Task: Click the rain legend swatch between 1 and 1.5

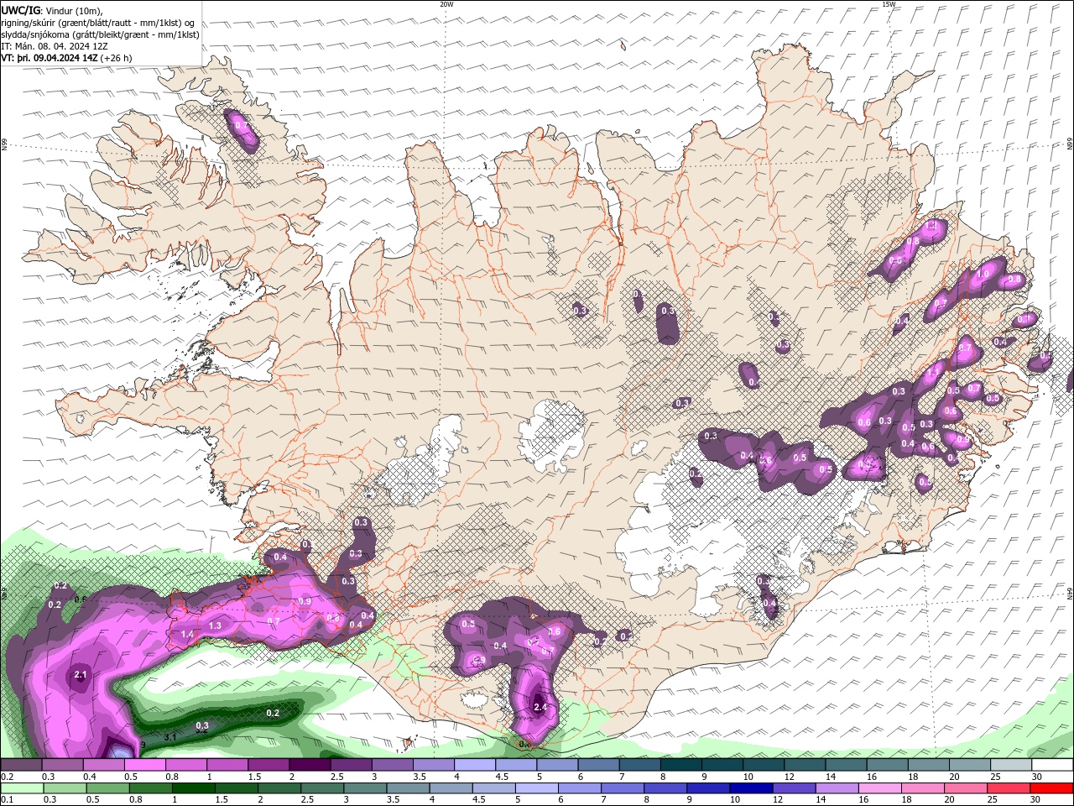Action: click(193, 788)
